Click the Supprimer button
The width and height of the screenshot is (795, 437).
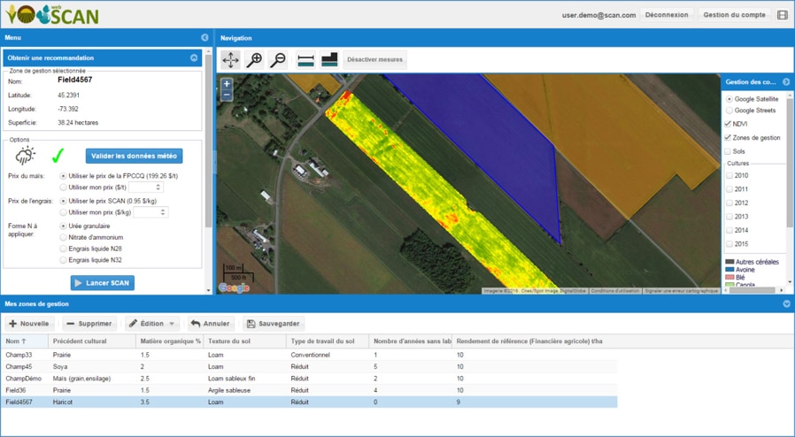pos(89,324)
